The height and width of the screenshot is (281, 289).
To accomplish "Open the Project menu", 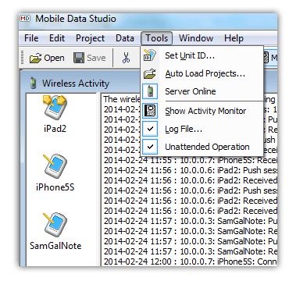I will 90,38.
